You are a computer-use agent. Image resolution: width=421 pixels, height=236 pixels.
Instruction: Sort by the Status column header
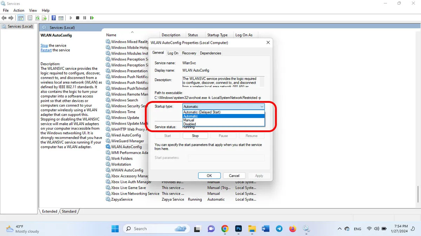[196, 35]
